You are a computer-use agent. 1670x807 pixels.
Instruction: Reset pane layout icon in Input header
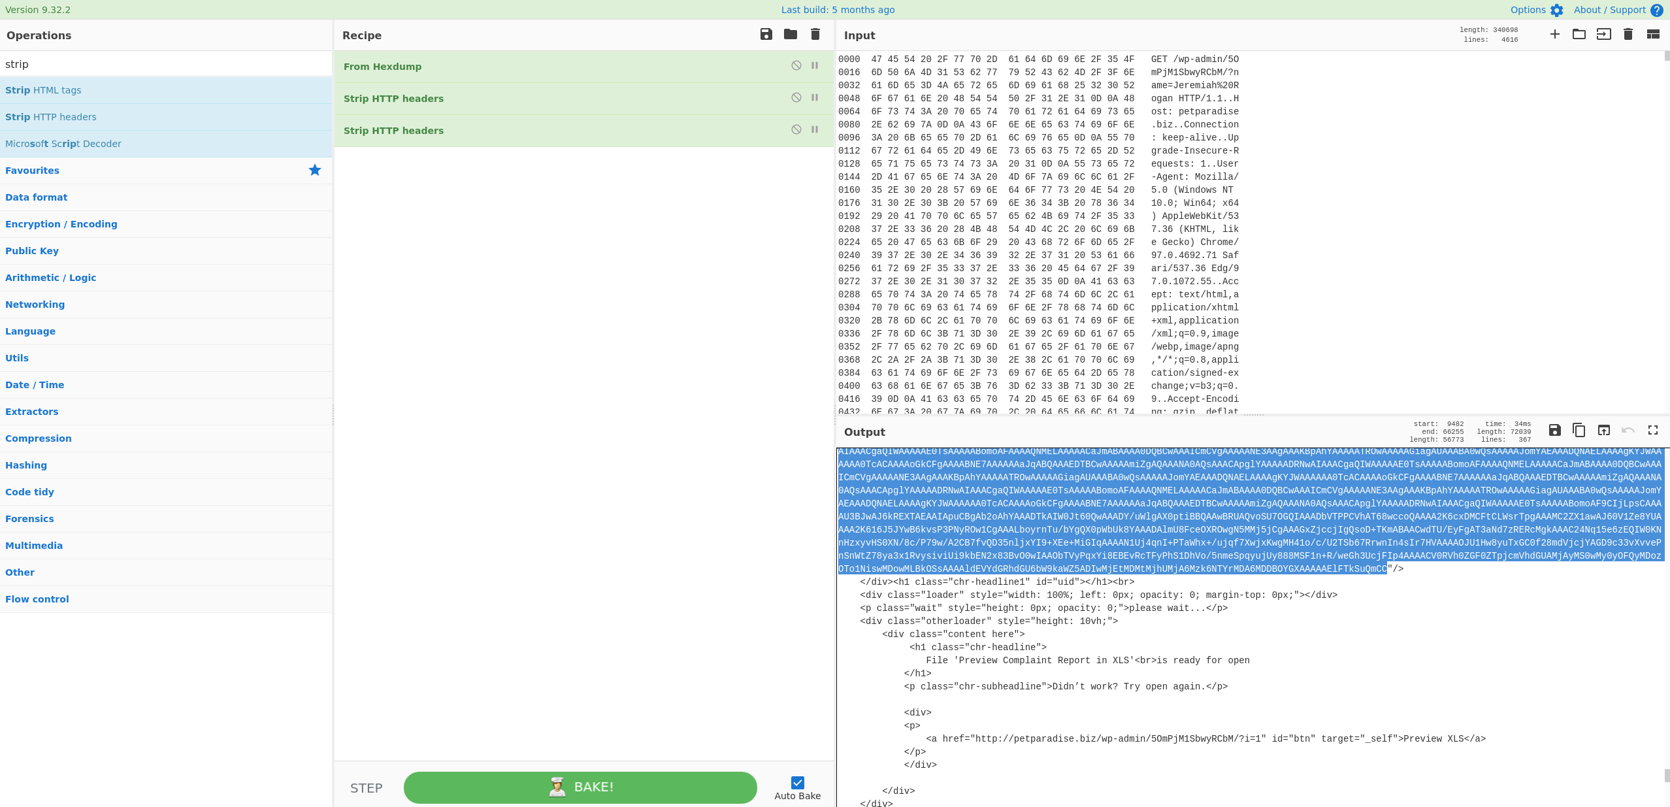click(1653, 34)
